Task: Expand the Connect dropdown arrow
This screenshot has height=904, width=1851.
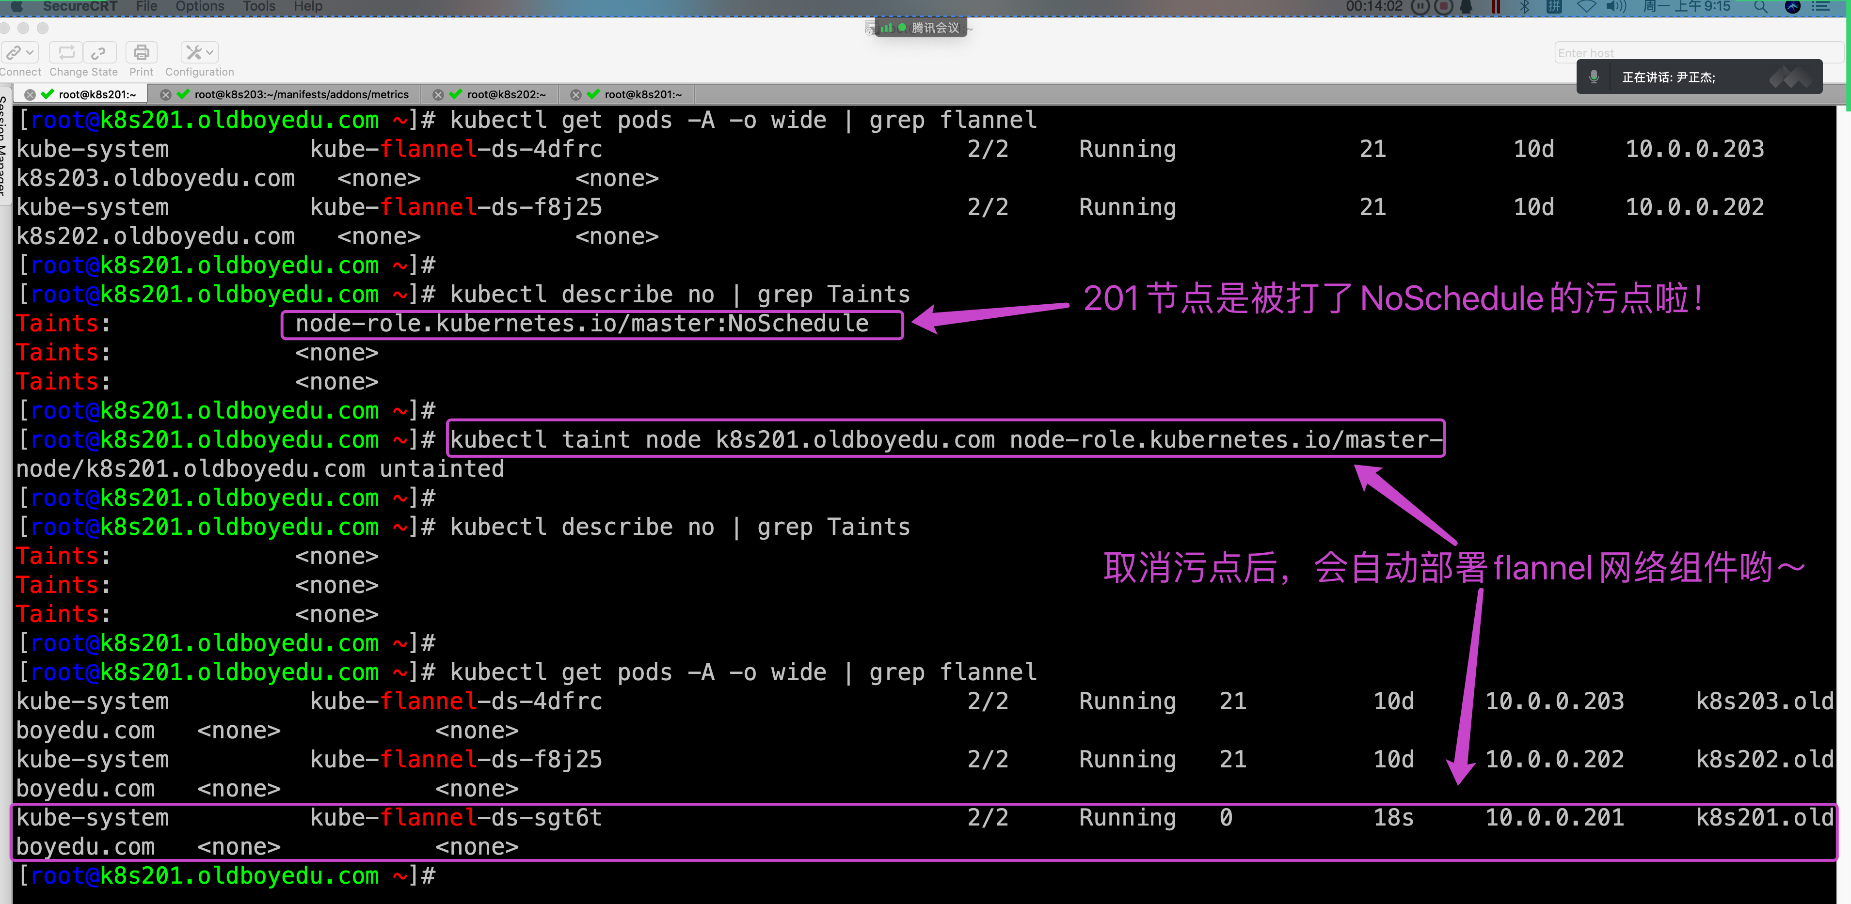Action: (x=30, y=52)
